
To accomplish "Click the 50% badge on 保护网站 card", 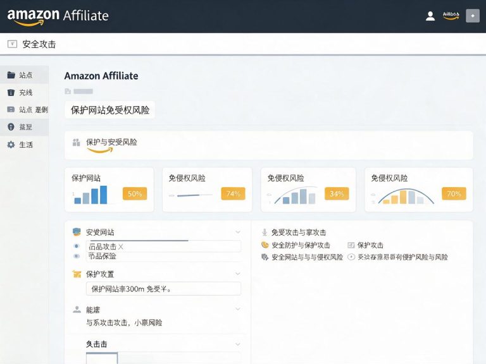I will click(x=135, y=194).
